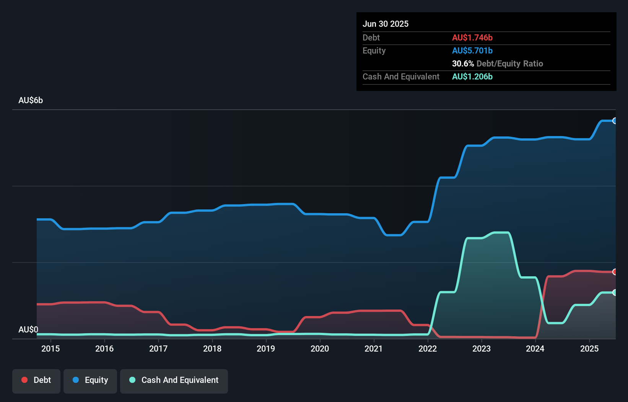The image size is (628, 402).
Task: Click the teal Cash And Equivalent legend dot
Action: (132, 380)
